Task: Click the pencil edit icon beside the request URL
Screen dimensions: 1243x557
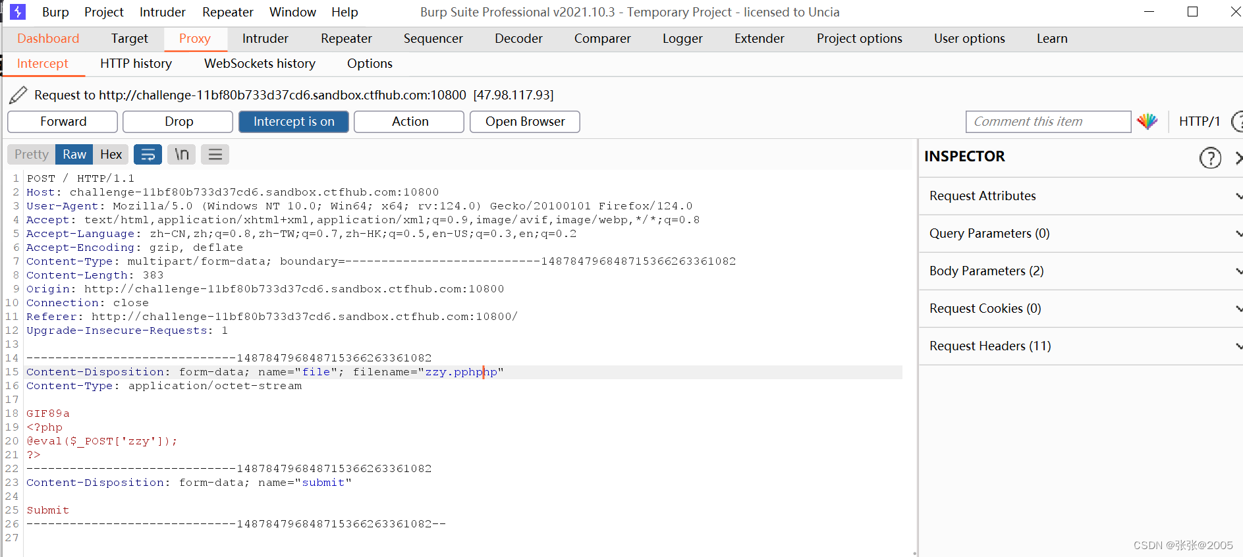Action: coord(18,95)
